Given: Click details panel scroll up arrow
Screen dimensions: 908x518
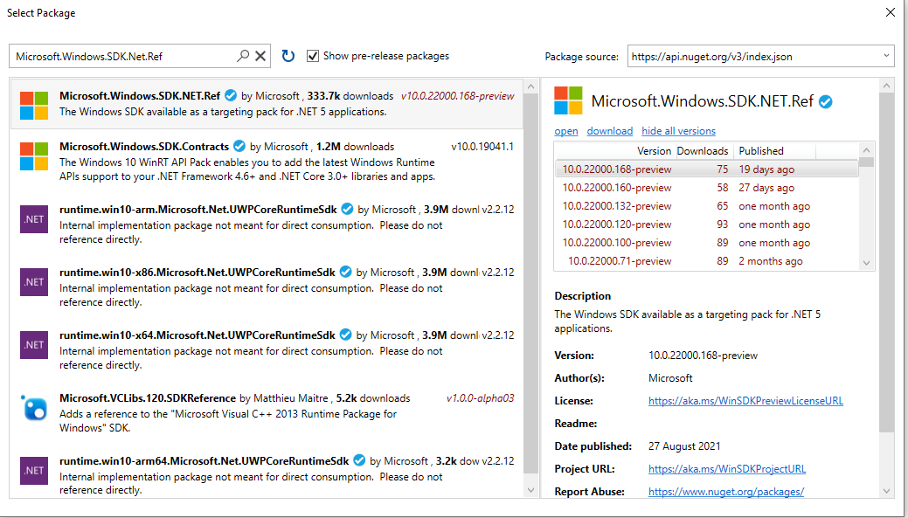Looking at the screenshot, I should click(x=886, y=86).
